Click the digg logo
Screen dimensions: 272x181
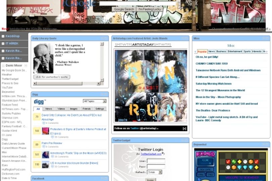click(x=40, y=101)
